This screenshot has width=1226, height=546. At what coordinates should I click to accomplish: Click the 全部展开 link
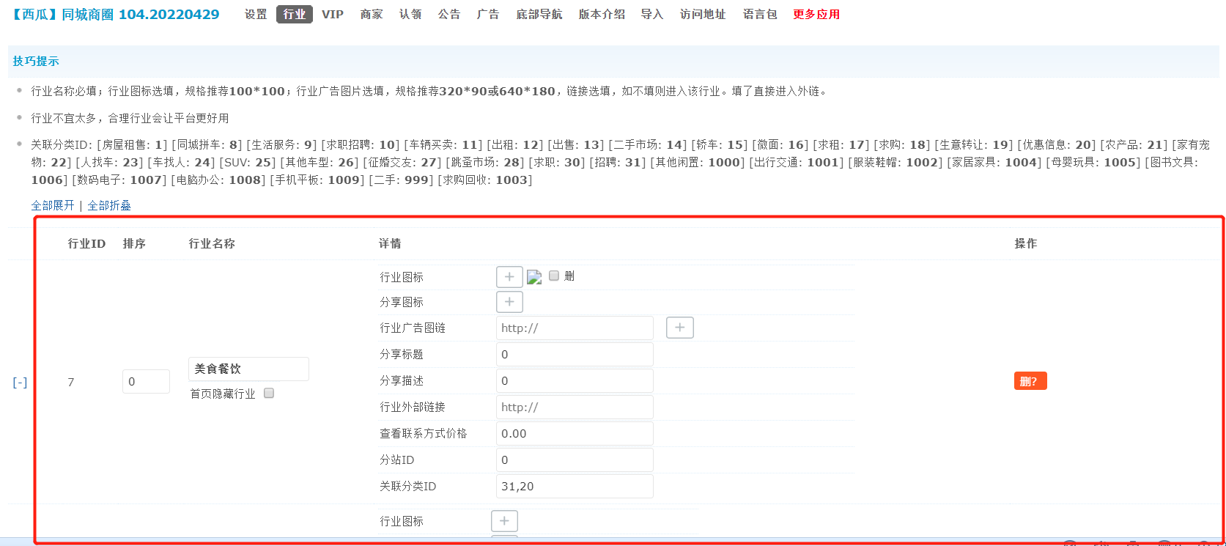(x=53, y=205)
